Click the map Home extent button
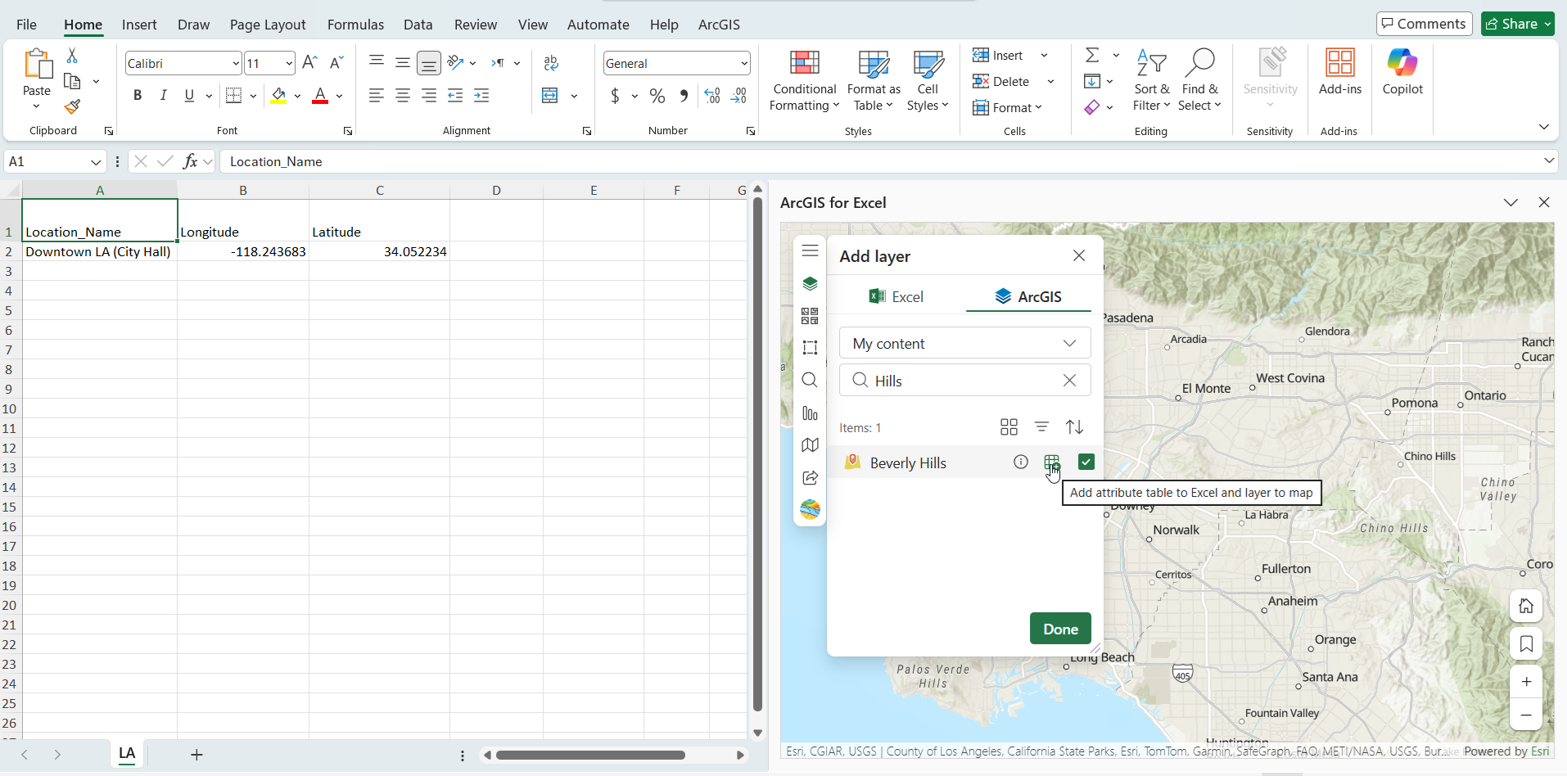Screen dimensions: 1567x776 pos(1526,607)
